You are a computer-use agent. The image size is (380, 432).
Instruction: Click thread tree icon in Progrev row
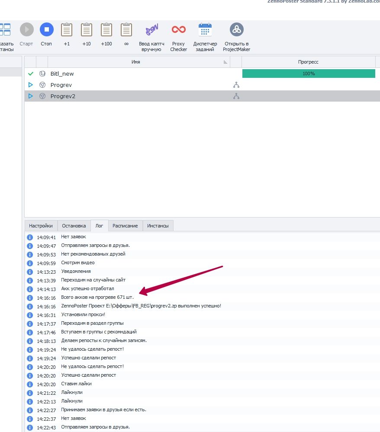(236, 85)
